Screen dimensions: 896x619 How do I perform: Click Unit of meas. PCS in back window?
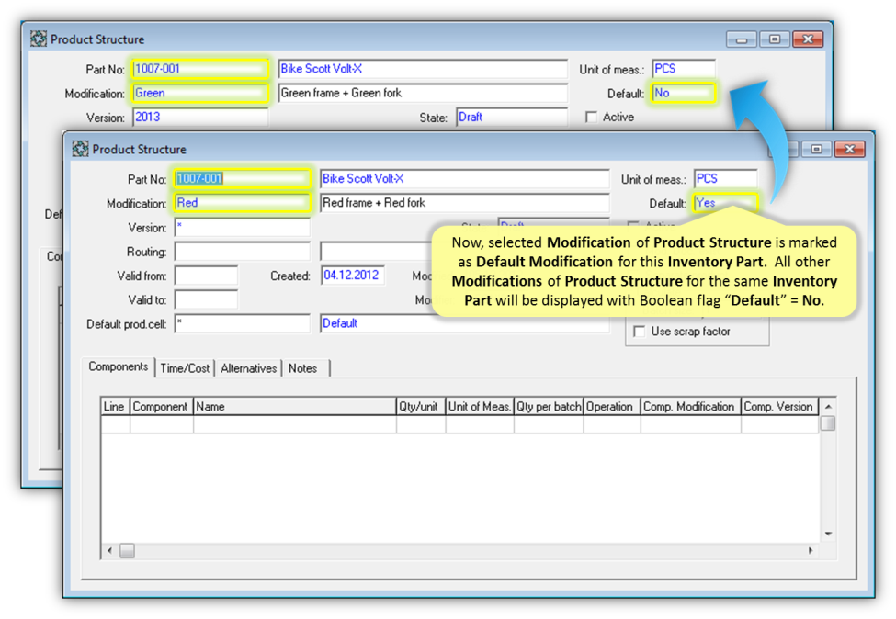(x=684, y=69)
